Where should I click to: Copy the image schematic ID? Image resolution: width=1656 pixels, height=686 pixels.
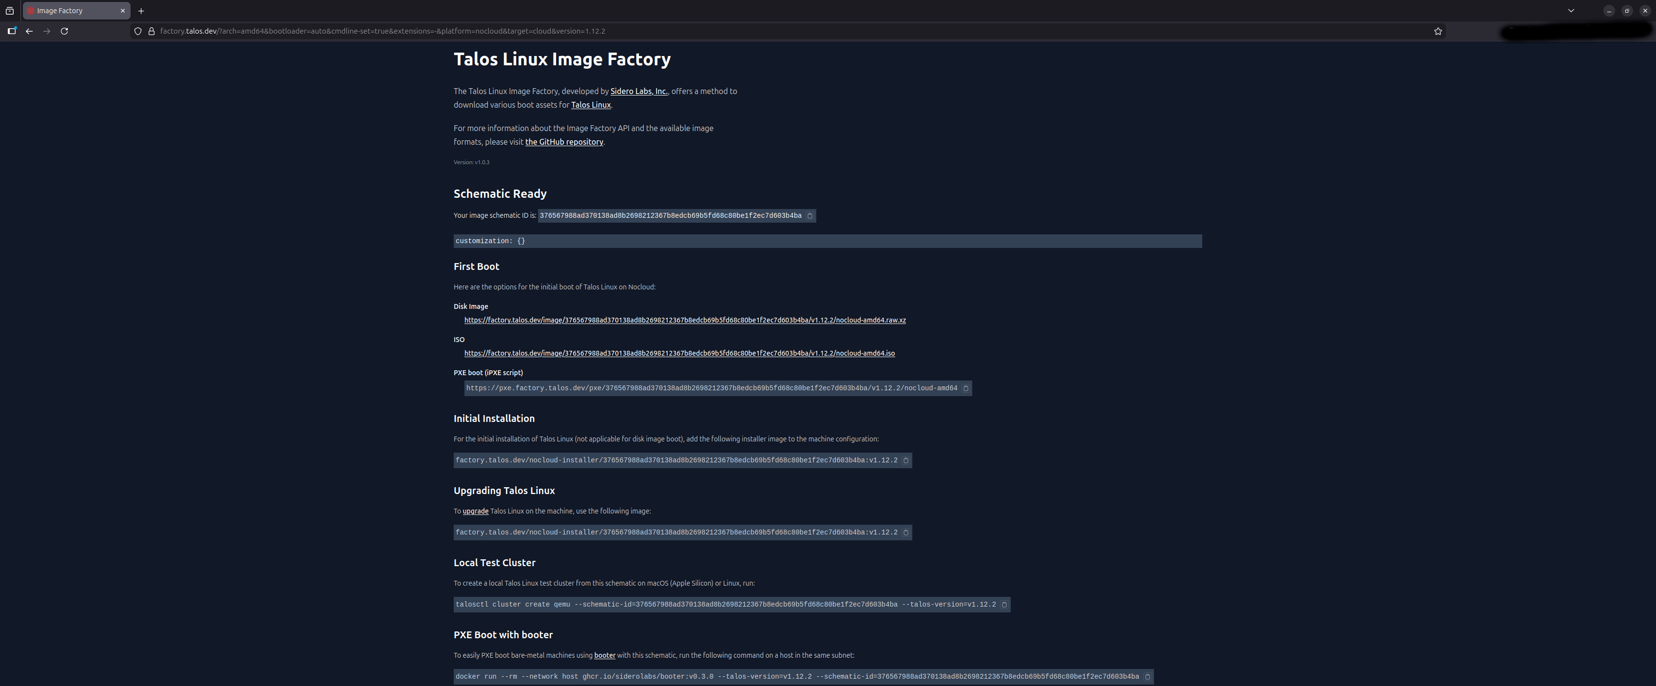tap(809, 216)
